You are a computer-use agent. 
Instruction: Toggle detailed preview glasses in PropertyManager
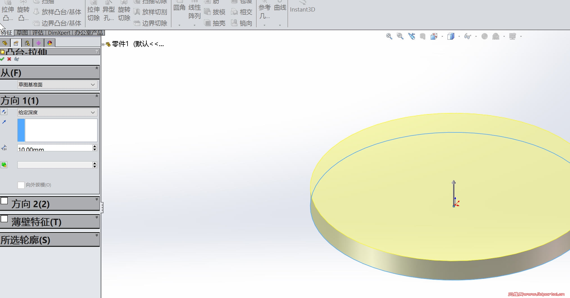click(17, 59)
